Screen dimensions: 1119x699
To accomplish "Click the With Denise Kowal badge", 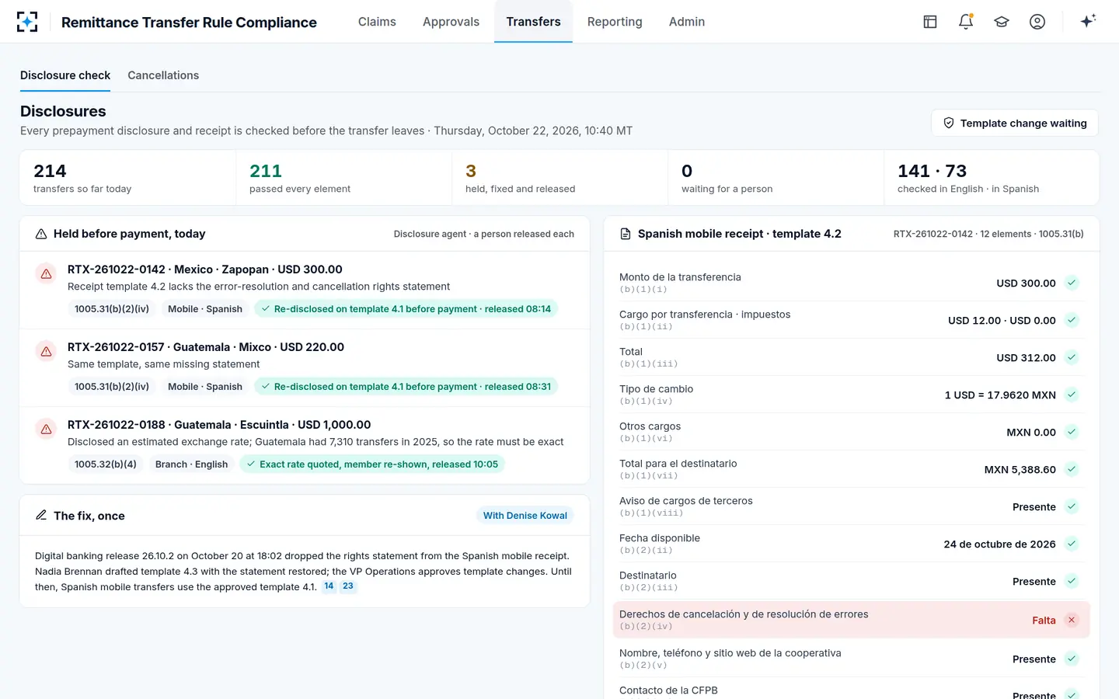I will (525, 516).
